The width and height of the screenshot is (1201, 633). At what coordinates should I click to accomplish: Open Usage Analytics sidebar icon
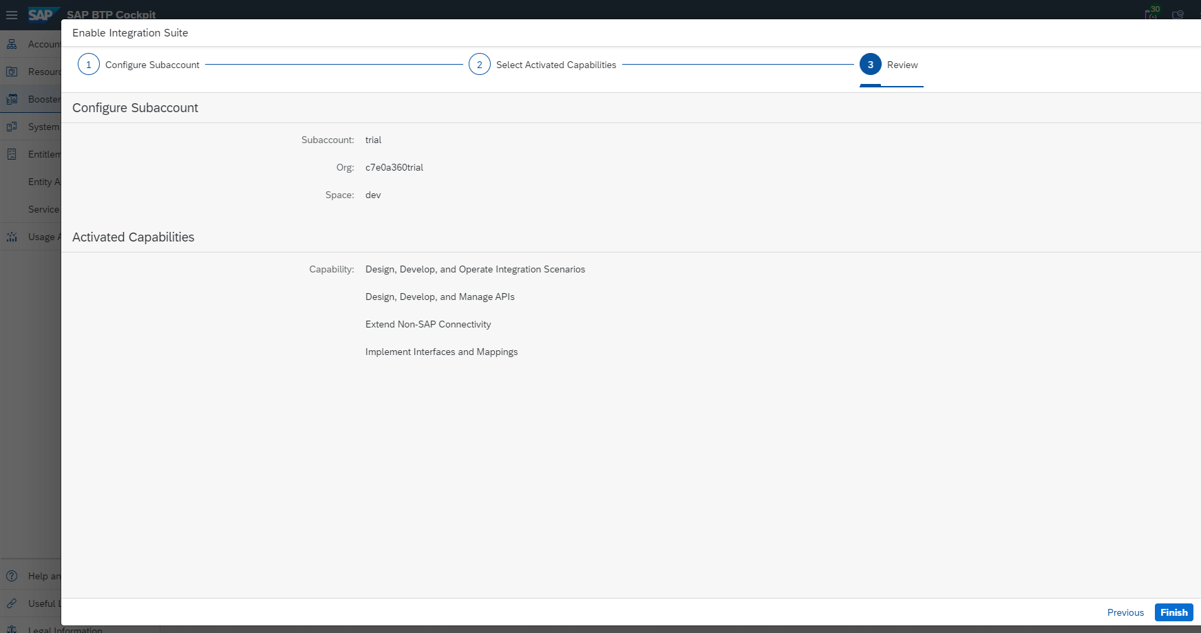12,237
